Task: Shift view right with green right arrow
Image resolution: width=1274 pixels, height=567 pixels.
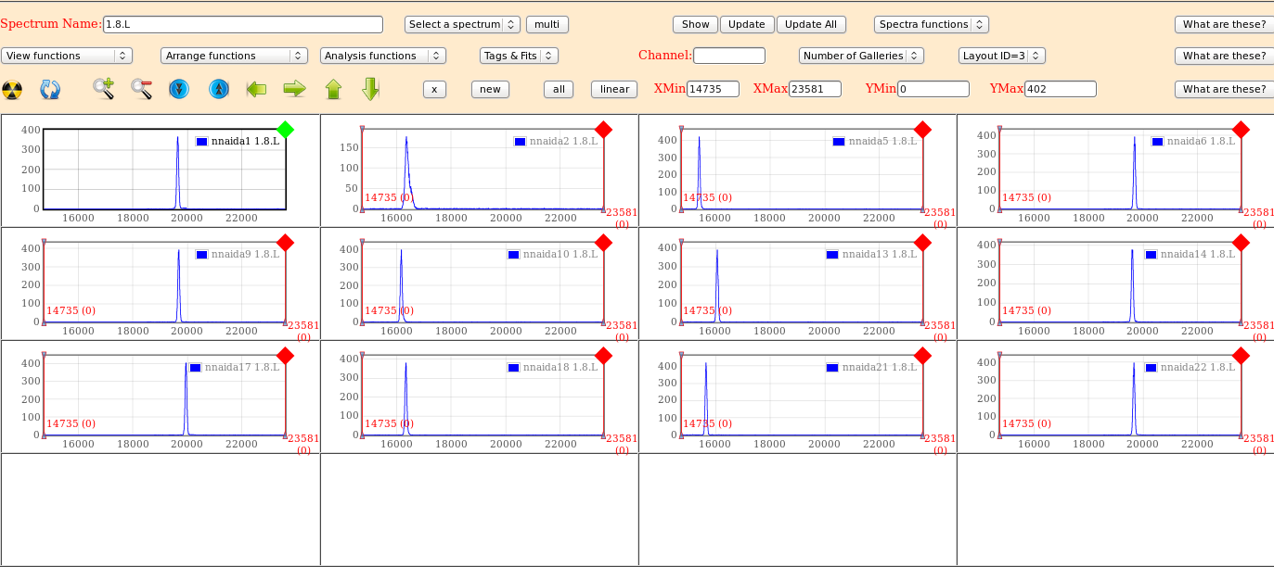Action: (294, 89)
